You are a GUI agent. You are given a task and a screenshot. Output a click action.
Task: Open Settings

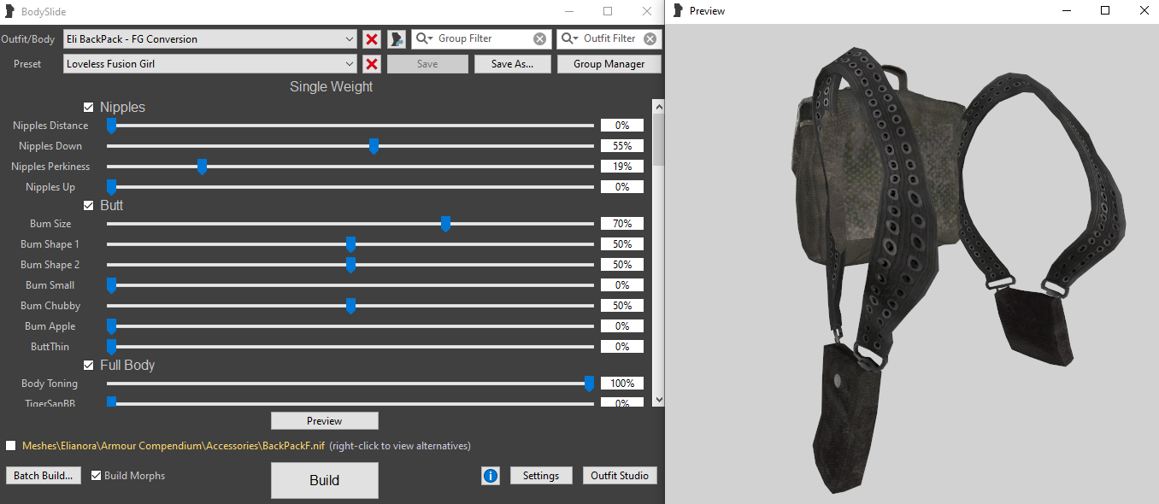point(541,475)
